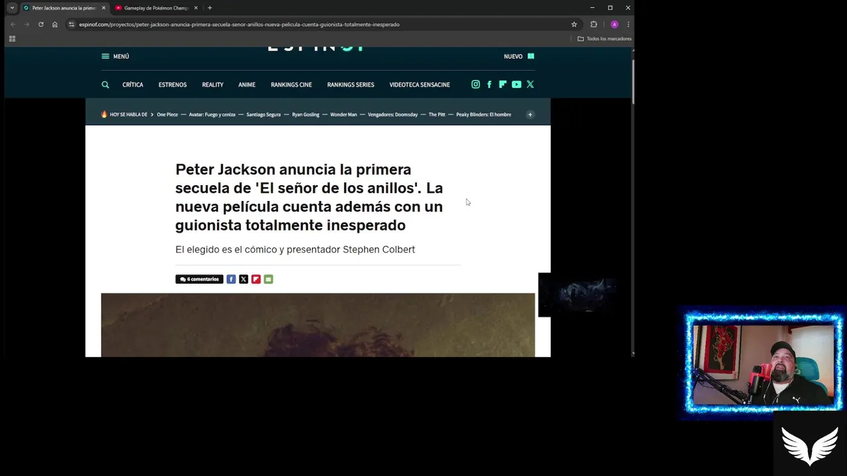Open trending topic Avatar: Fuego y ceniza

coord(212,114)
